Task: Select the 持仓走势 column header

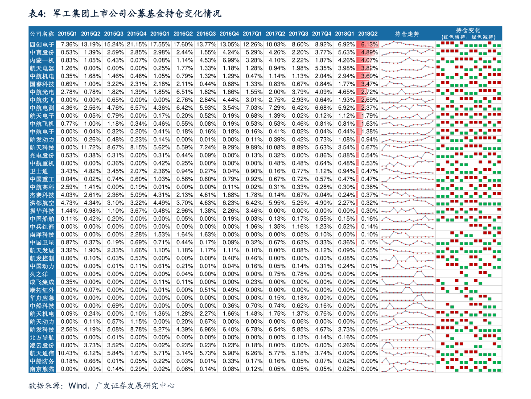Action: pyautogui.click(x=407, y=34)
